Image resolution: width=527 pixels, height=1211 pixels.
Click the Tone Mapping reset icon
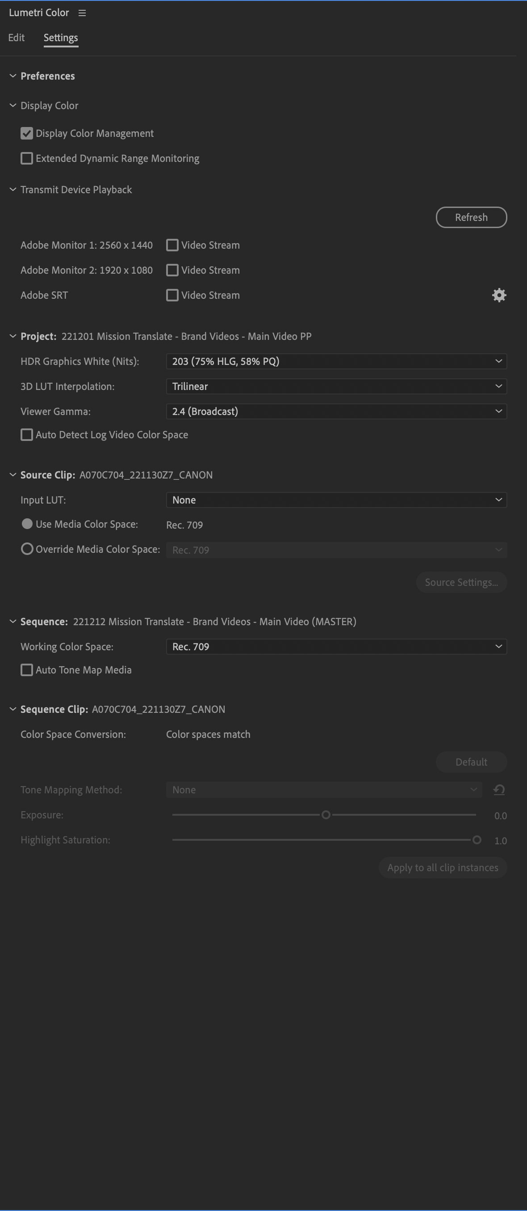[499, 790]
